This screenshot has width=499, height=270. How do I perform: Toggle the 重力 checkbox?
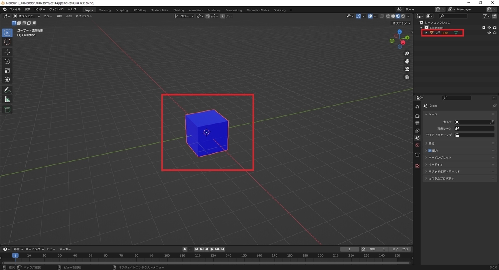430,150
